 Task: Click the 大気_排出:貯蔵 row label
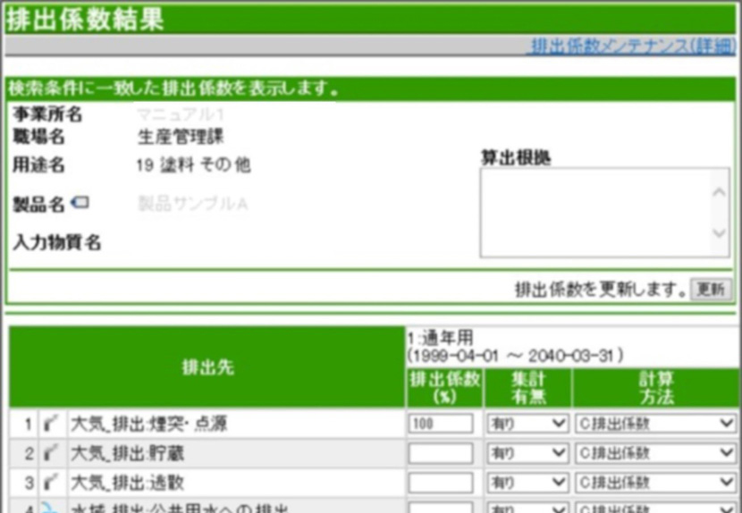click(127, 453)
